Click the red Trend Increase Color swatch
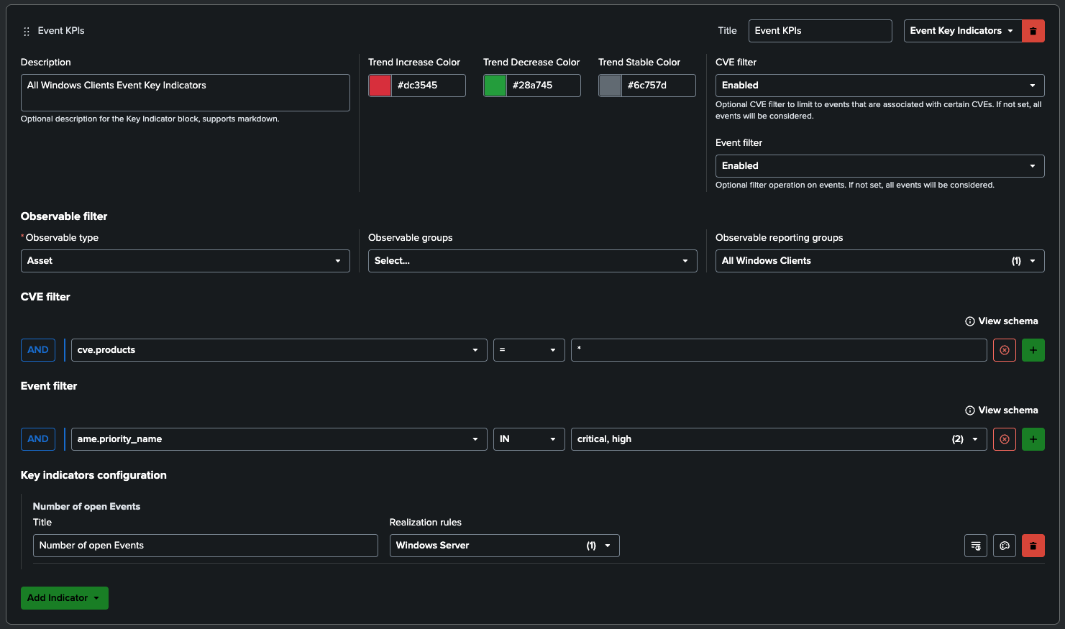Image resolution: width=1065 pixels, height=629 pixels. click(x=380, y=85)
